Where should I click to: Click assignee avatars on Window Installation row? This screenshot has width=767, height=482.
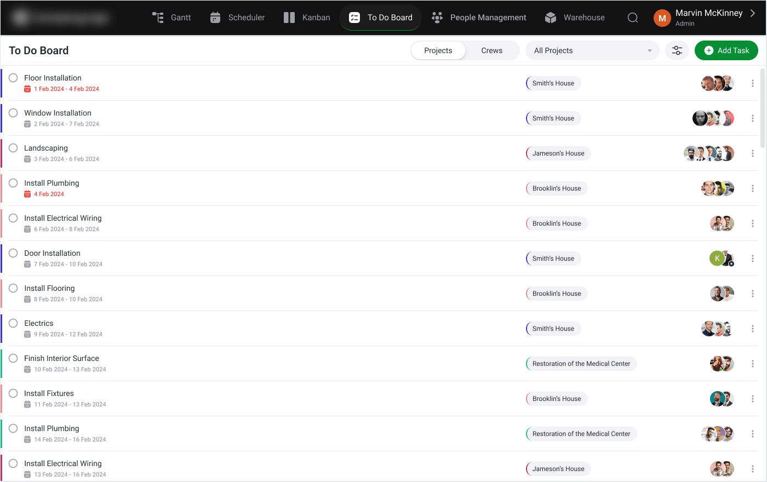pyautogui.click(x=713, y=118)
